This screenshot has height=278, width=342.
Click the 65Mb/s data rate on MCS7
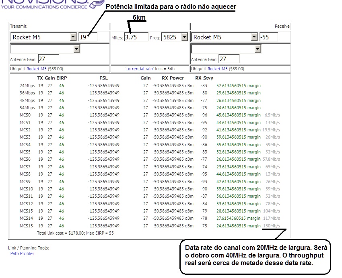(273, 167)
